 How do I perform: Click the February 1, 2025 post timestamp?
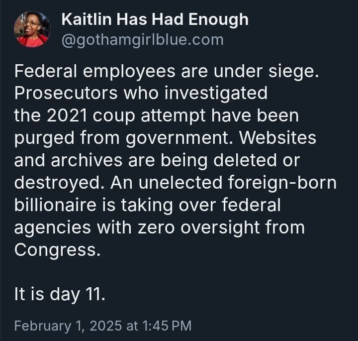point(68,326)
